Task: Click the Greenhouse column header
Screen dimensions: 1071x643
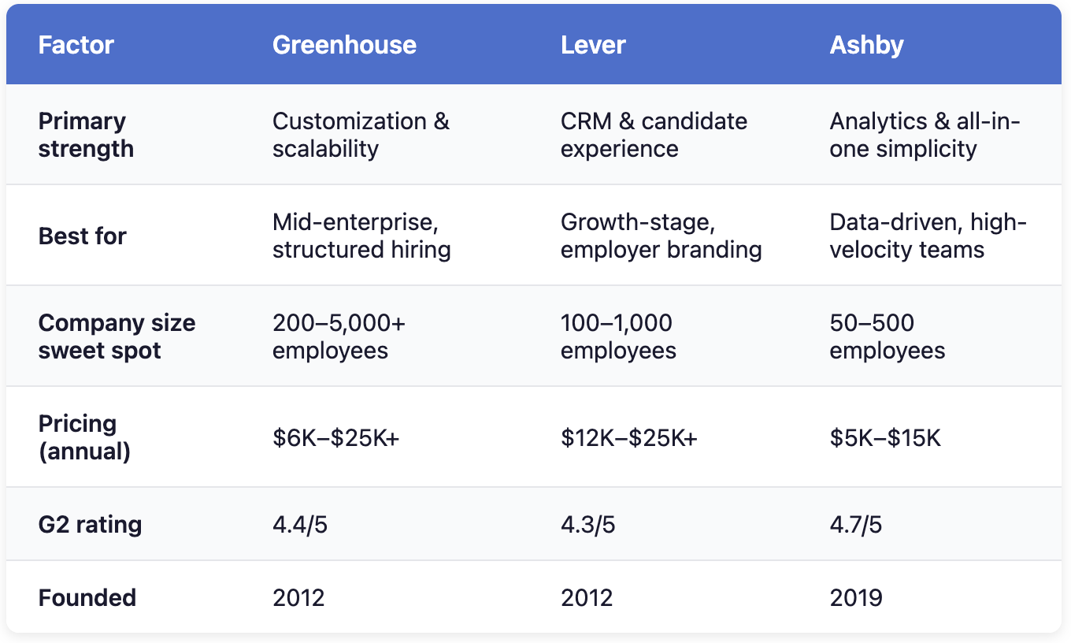Action: pos(344,45)
